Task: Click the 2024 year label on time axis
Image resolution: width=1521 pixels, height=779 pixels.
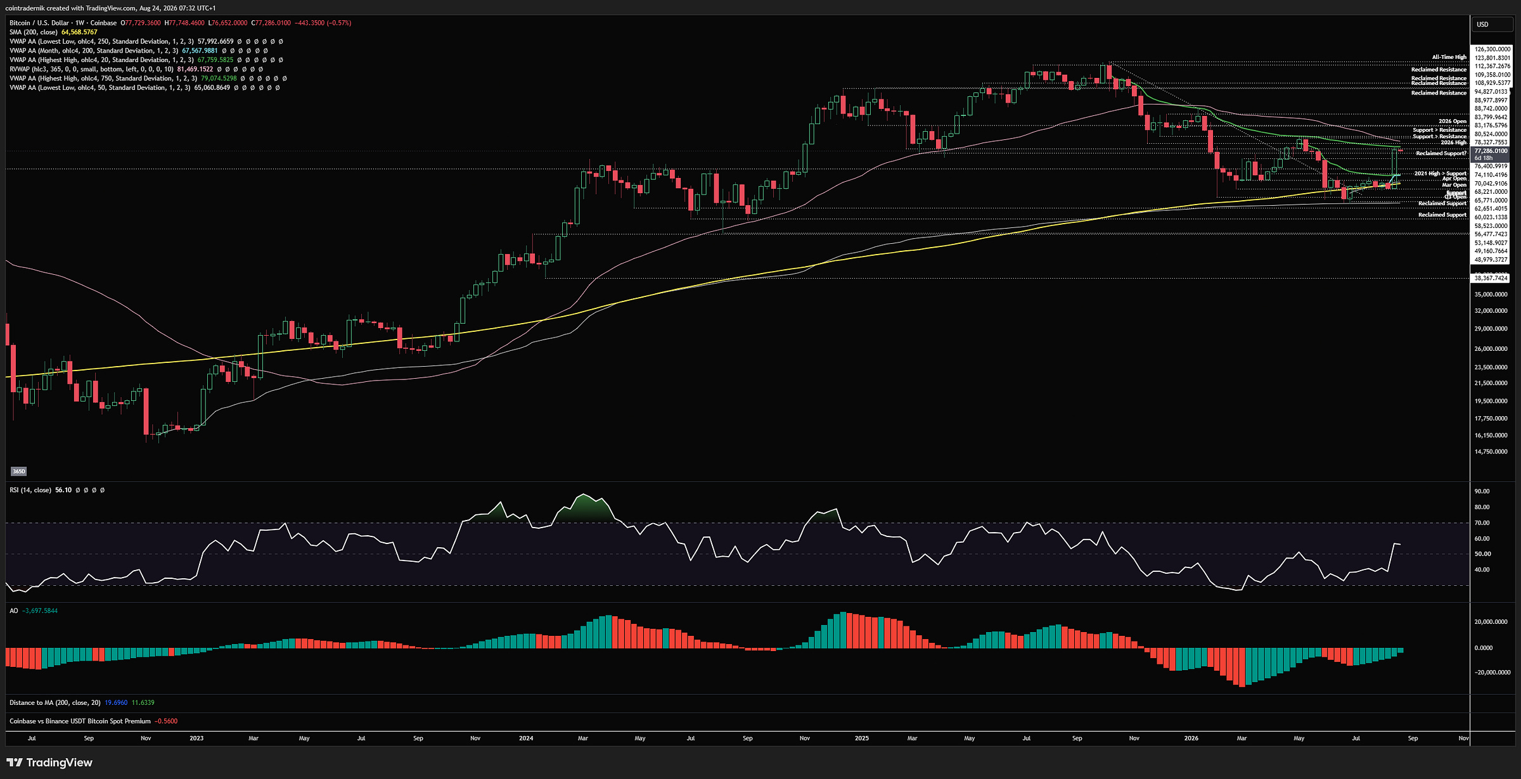Action: pos(526,738)
